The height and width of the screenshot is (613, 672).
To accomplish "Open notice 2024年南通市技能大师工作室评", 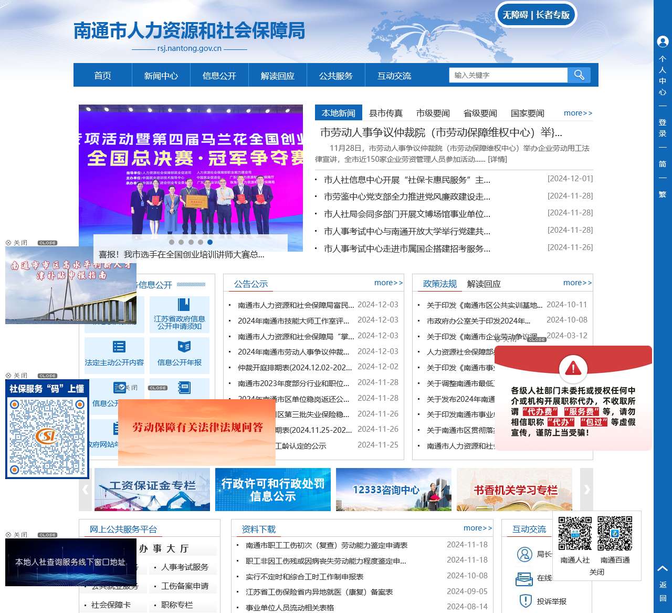I will (x=293, y=320).
